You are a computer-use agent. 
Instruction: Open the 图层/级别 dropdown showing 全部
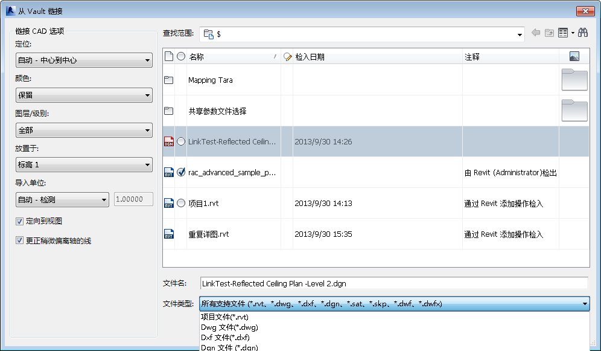coord(84,130)
